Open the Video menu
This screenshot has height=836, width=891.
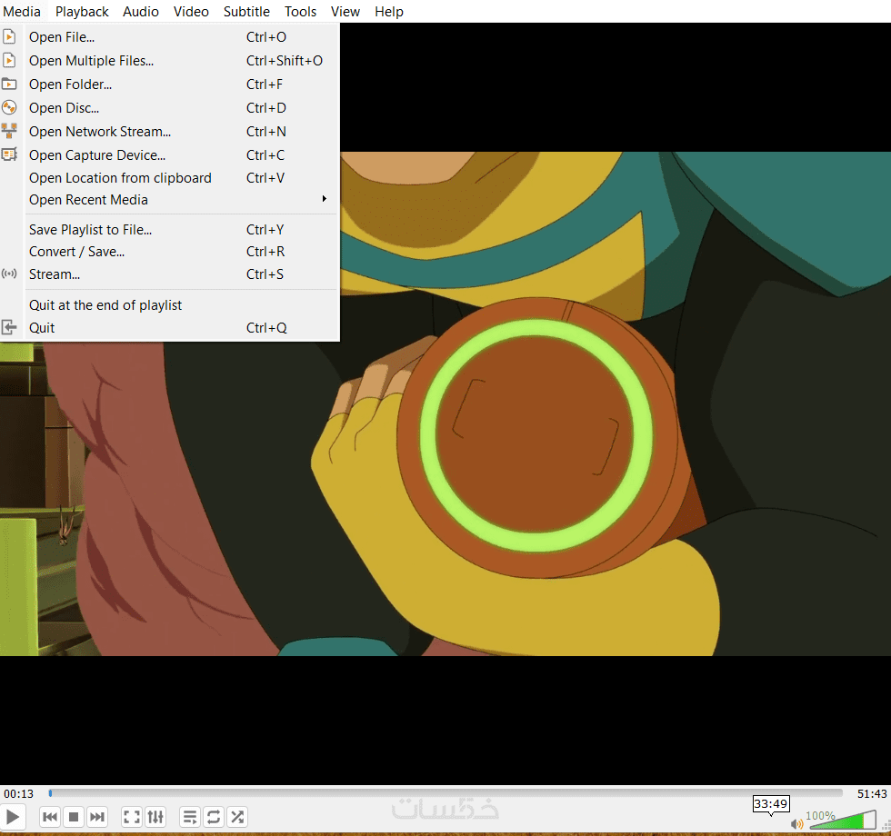191,11
